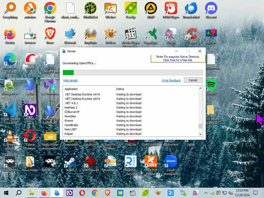Select the ShareX row
Screen dimensions: 264x198
(x=130, y=121)
